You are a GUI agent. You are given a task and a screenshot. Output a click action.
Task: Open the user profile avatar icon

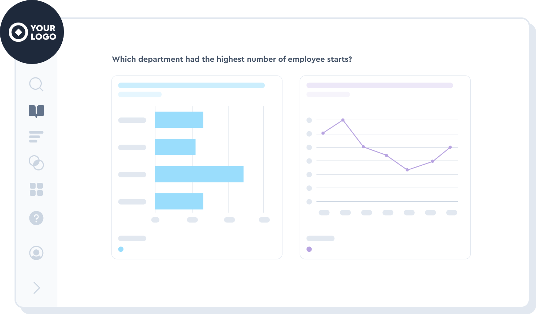(x=36, y=253)
